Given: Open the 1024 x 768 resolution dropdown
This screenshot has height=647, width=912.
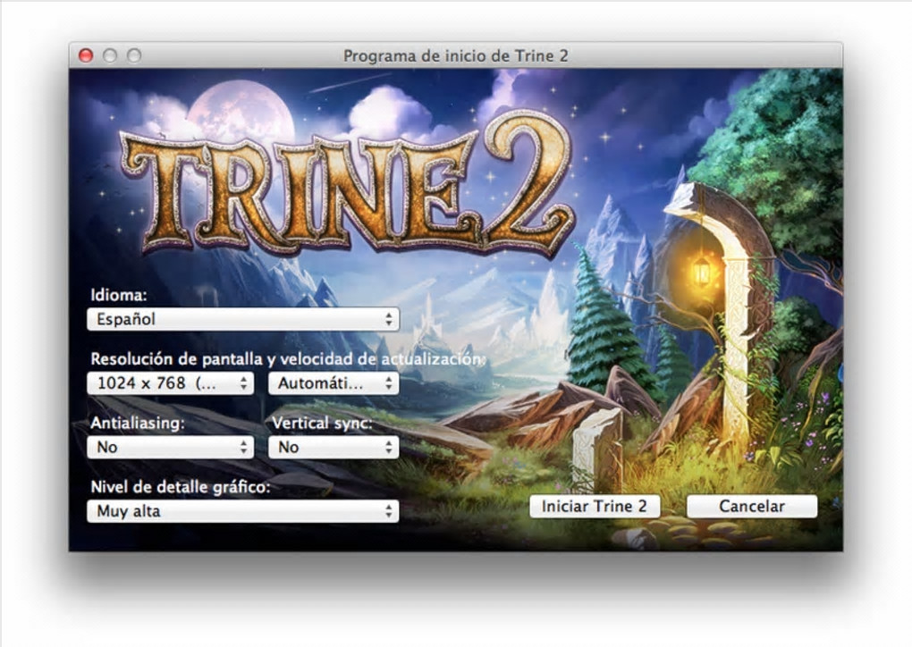Looking at the screenshot, I should pyautogui.click(x=171, y=383).
